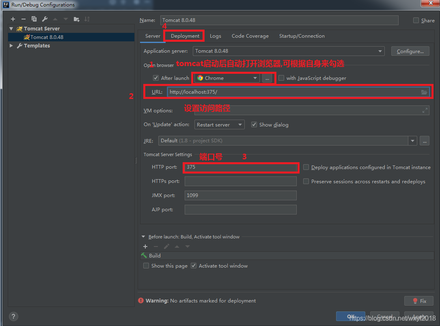The height and width of the screenshot is (326, 440).
Task: Move configuration down arrow in toolbar
Action: coord(66,19)
